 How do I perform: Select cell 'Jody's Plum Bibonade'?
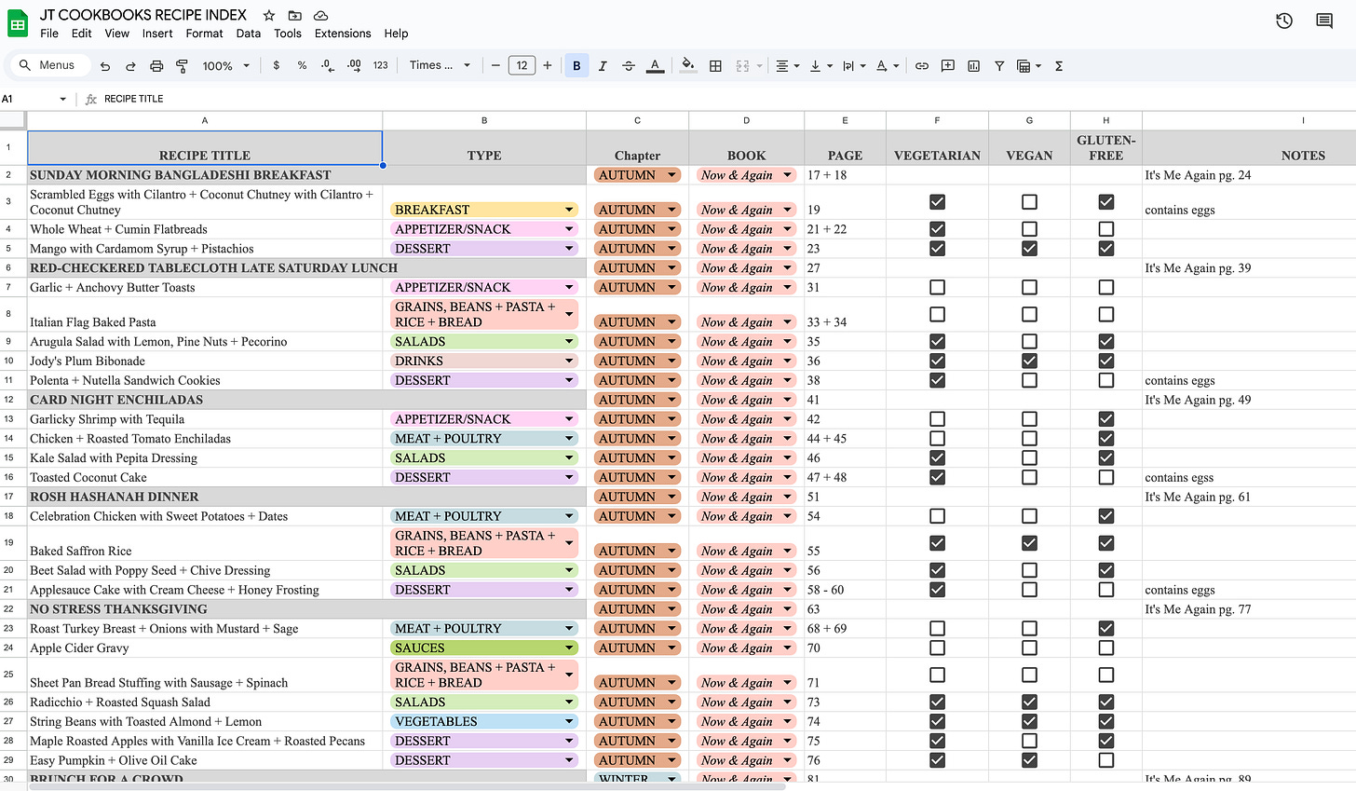click(x=205, y=361)
